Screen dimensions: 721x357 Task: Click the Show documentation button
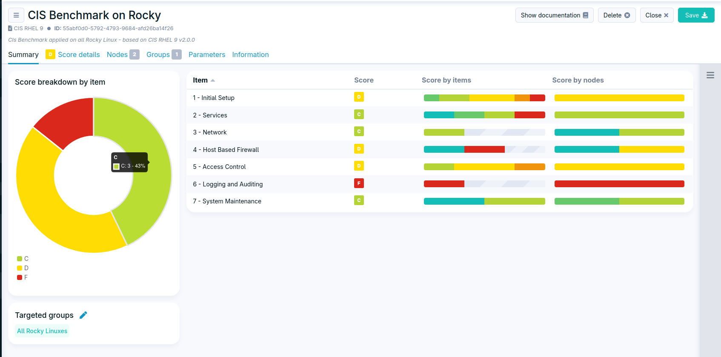tap(554, 15)
